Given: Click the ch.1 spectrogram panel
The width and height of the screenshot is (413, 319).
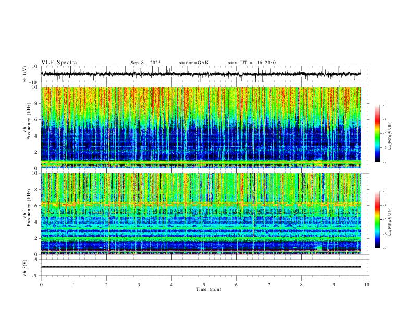Looking at the screenshot, I should pos(201,127).
